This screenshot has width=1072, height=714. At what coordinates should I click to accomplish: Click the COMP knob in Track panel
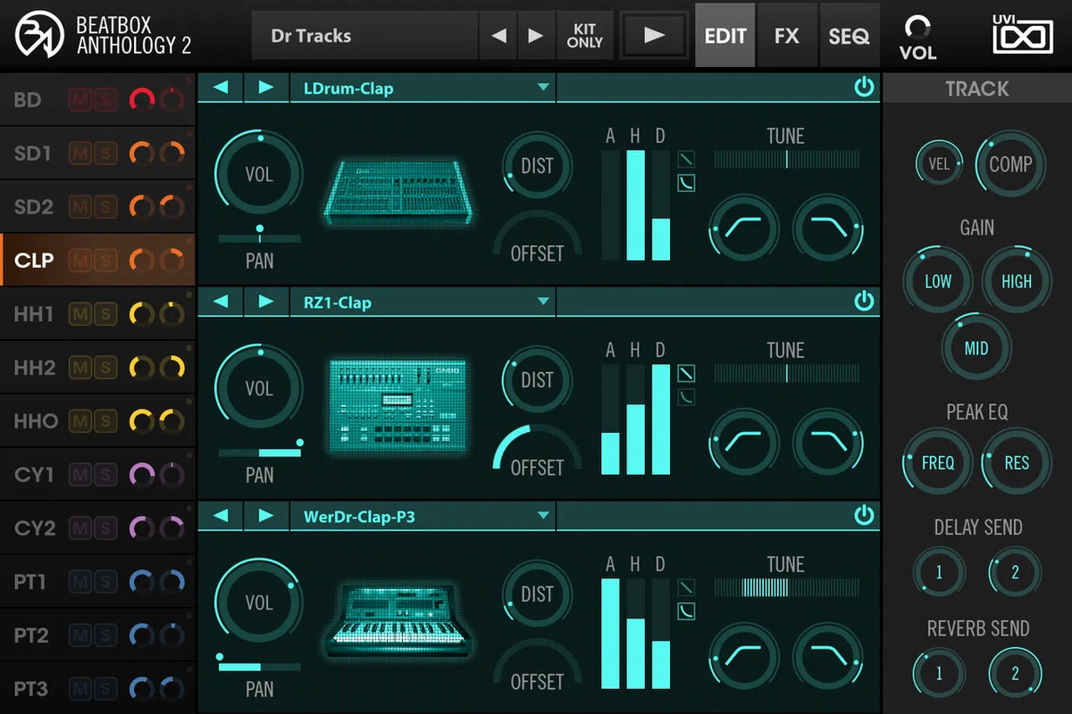coord(1010,164)
